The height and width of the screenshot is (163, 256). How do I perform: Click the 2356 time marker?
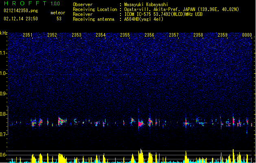[149, 35]
